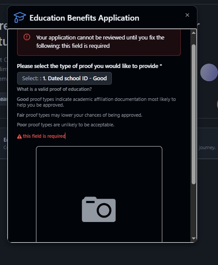Image resolution: width=218 pixels, height=265 pixels.
Task: Click the proof type field label
Action: [x=89, y=66]
